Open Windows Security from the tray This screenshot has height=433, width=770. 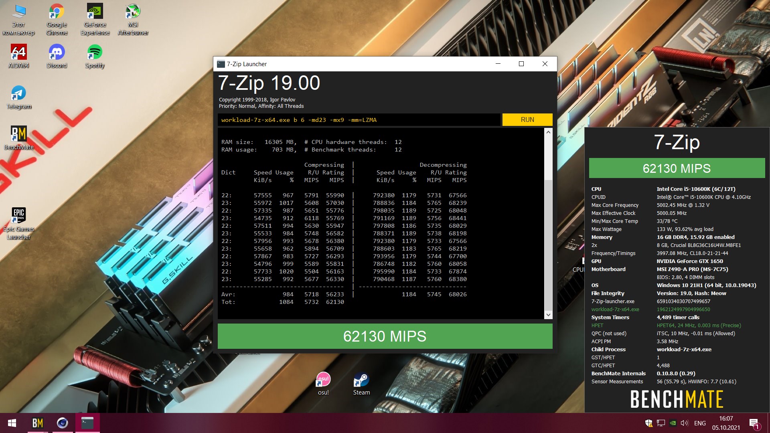(x=648, y=423)
